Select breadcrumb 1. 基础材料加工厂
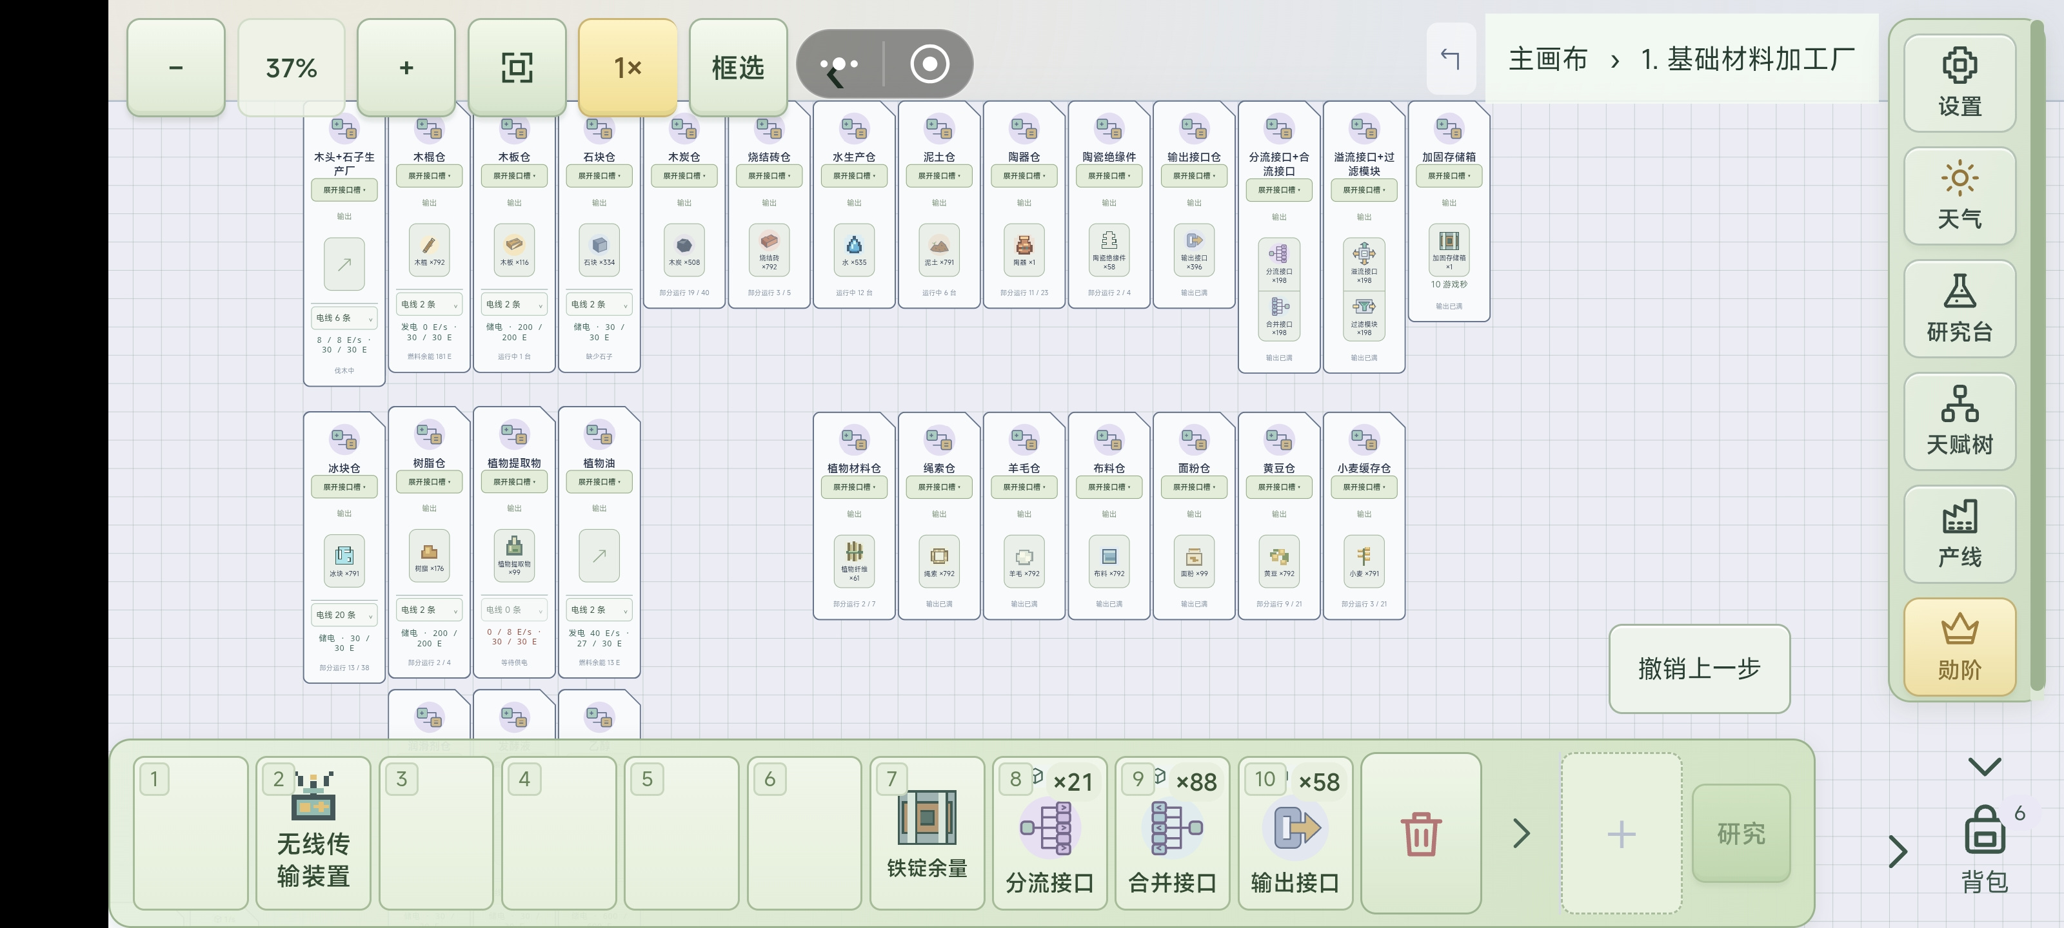The width and height of the screenshot is (2064, 928). pos(1747,59)
